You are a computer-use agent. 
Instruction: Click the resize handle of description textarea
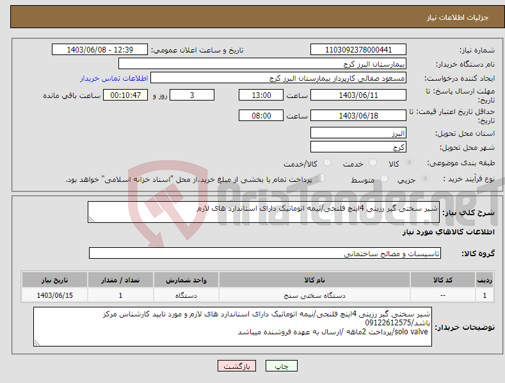[x=92, y=219]
